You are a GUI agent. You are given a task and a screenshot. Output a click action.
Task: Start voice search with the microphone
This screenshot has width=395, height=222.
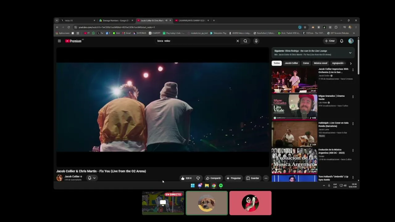pyautogui.click(x=256, y=41)
